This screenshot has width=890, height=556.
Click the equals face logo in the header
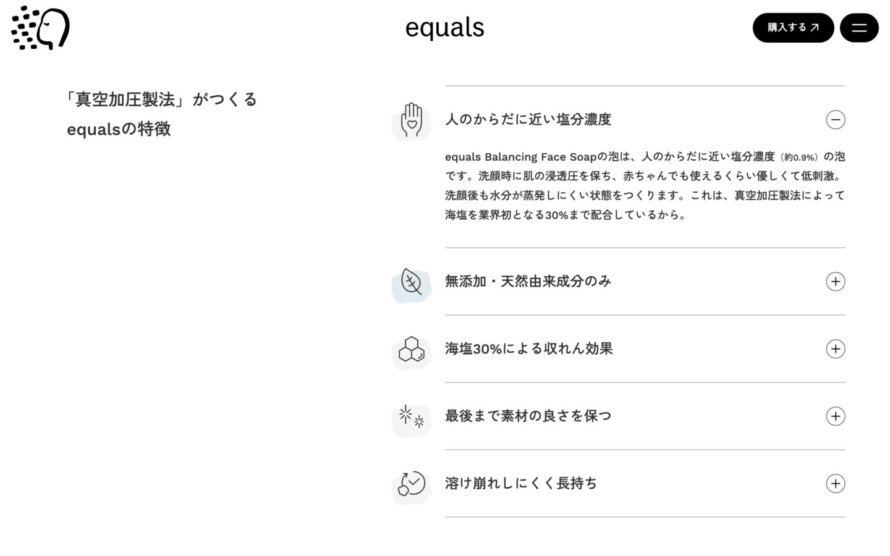(41, 28)
